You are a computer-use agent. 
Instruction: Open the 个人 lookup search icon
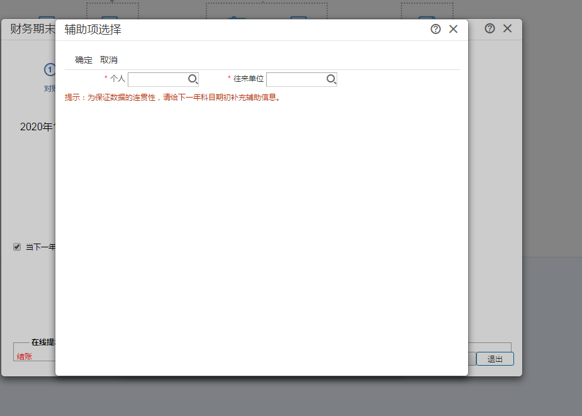tap(193, 79)
